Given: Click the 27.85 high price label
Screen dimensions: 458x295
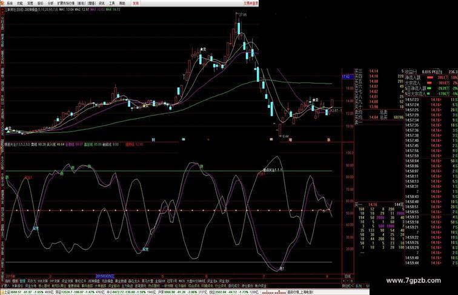Looking at the screenshot, I should click(242, 15).
